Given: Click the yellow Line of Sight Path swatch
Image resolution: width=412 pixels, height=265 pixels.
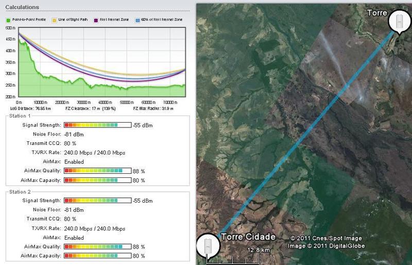Looking at the screenshot, I should [55, 20].
